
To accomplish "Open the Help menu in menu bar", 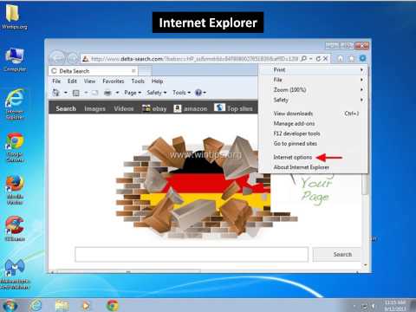I will tap(157, 81).
